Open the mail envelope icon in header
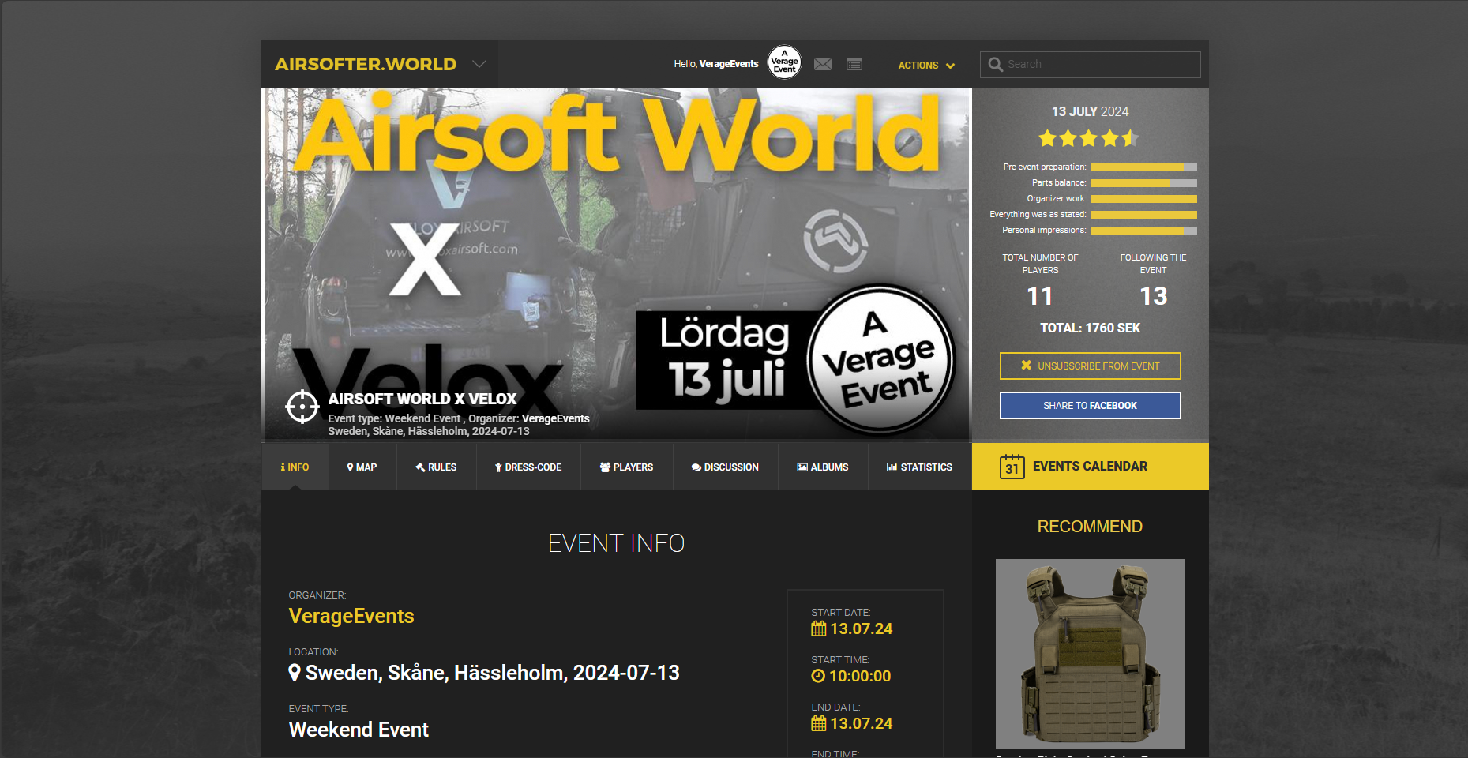Viewport: 1468px width, 758px height. click(823, 64)
